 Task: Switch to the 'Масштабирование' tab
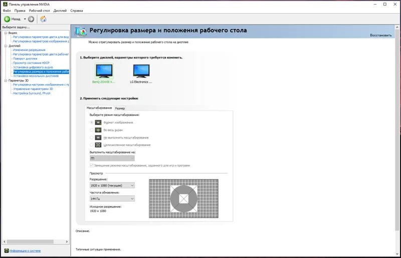coord(99,108)
